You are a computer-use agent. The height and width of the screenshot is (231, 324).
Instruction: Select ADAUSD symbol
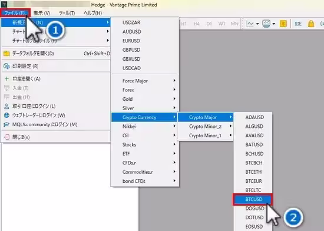pyautogui.click(x=253, y=117)
